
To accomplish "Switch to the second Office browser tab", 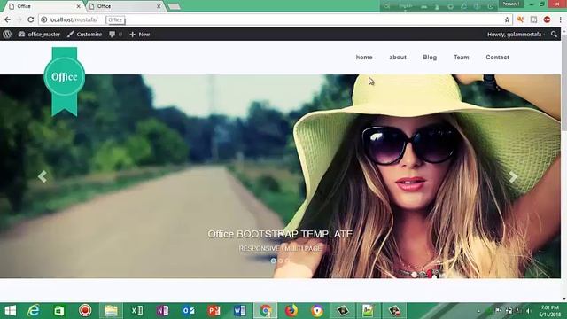I will tap(124, 6).
